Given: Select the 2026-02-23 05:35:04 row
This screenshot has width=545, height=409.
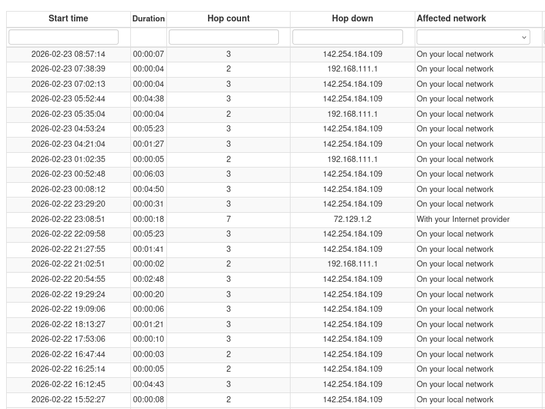Looking at the screenshot, I should coord(69,114).
